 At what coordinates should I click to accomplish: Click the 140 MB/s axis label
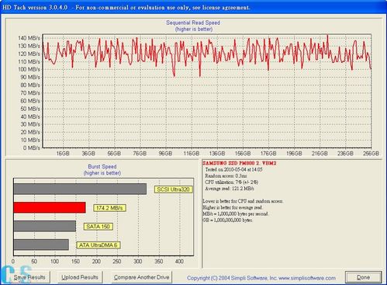tap(29, 38)
